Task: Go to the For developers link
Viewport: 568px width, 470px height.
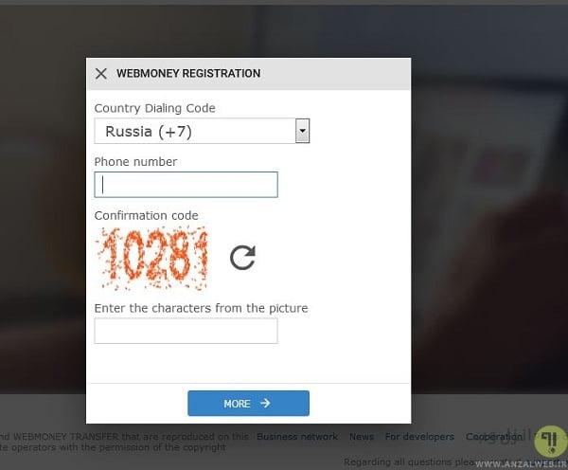Action: coord(419,437)
